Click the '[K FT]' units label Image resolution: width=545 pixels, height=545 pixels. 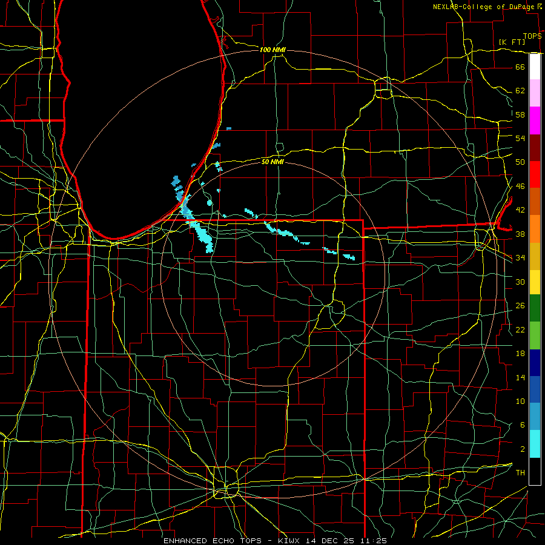512,42
